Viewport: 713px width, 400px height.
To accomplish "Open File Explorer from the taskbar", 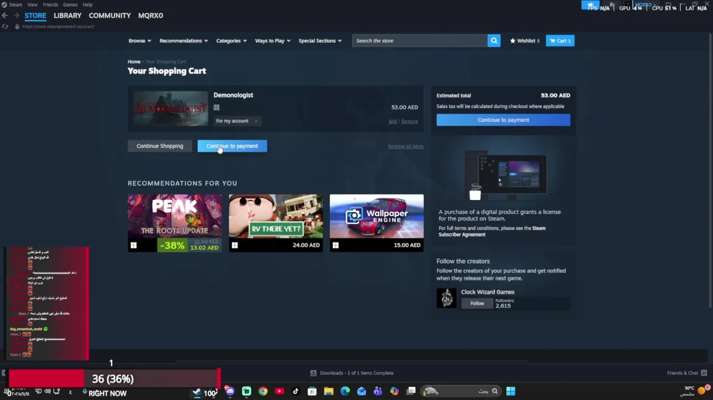I will [328, 392].
